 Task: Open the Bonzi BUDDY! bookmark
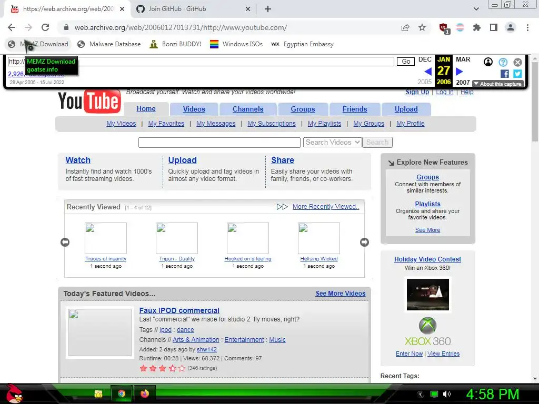point(176,44)
